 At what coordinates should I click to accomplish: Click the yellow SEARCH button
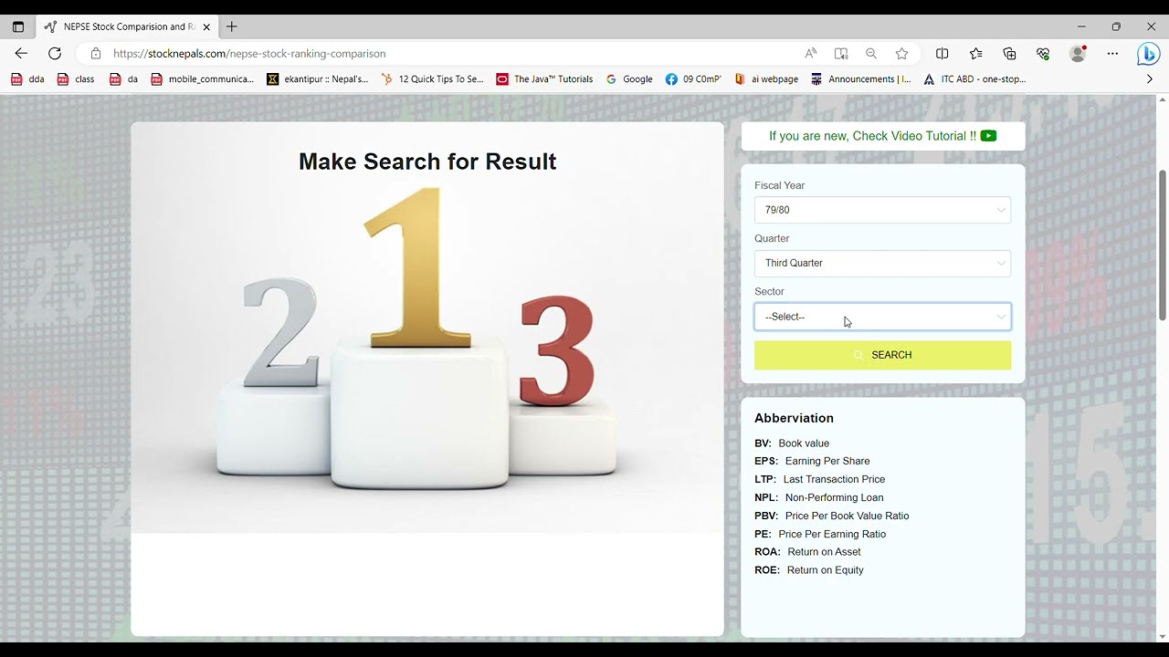click(x=882, y=355)
